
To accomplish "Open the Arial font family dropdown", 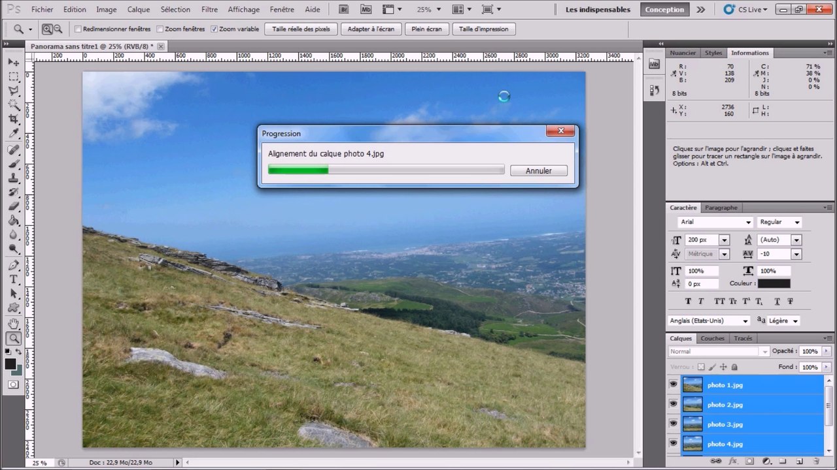I will click(748, 223).
